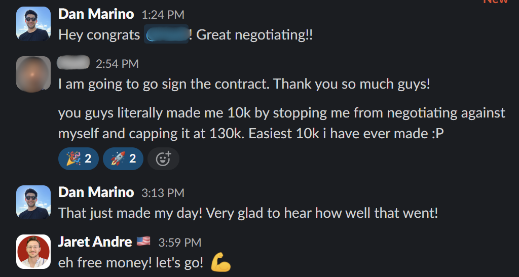
Task: Click the 2:54 PM message timestamp
Action: [117, 64]
